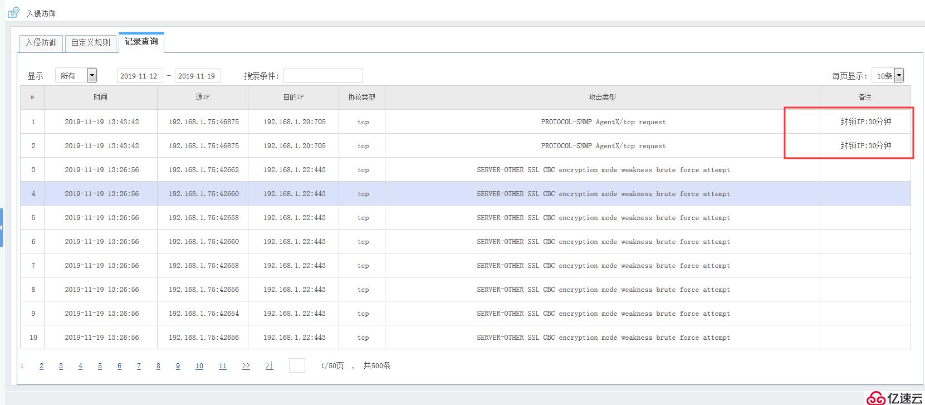
Task: Click row 1 封锁IP:30分钟 remark
Action: click(x=865, y=121)
